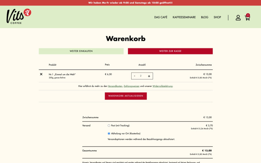Decrease quantity with minus button

point(134,76)
